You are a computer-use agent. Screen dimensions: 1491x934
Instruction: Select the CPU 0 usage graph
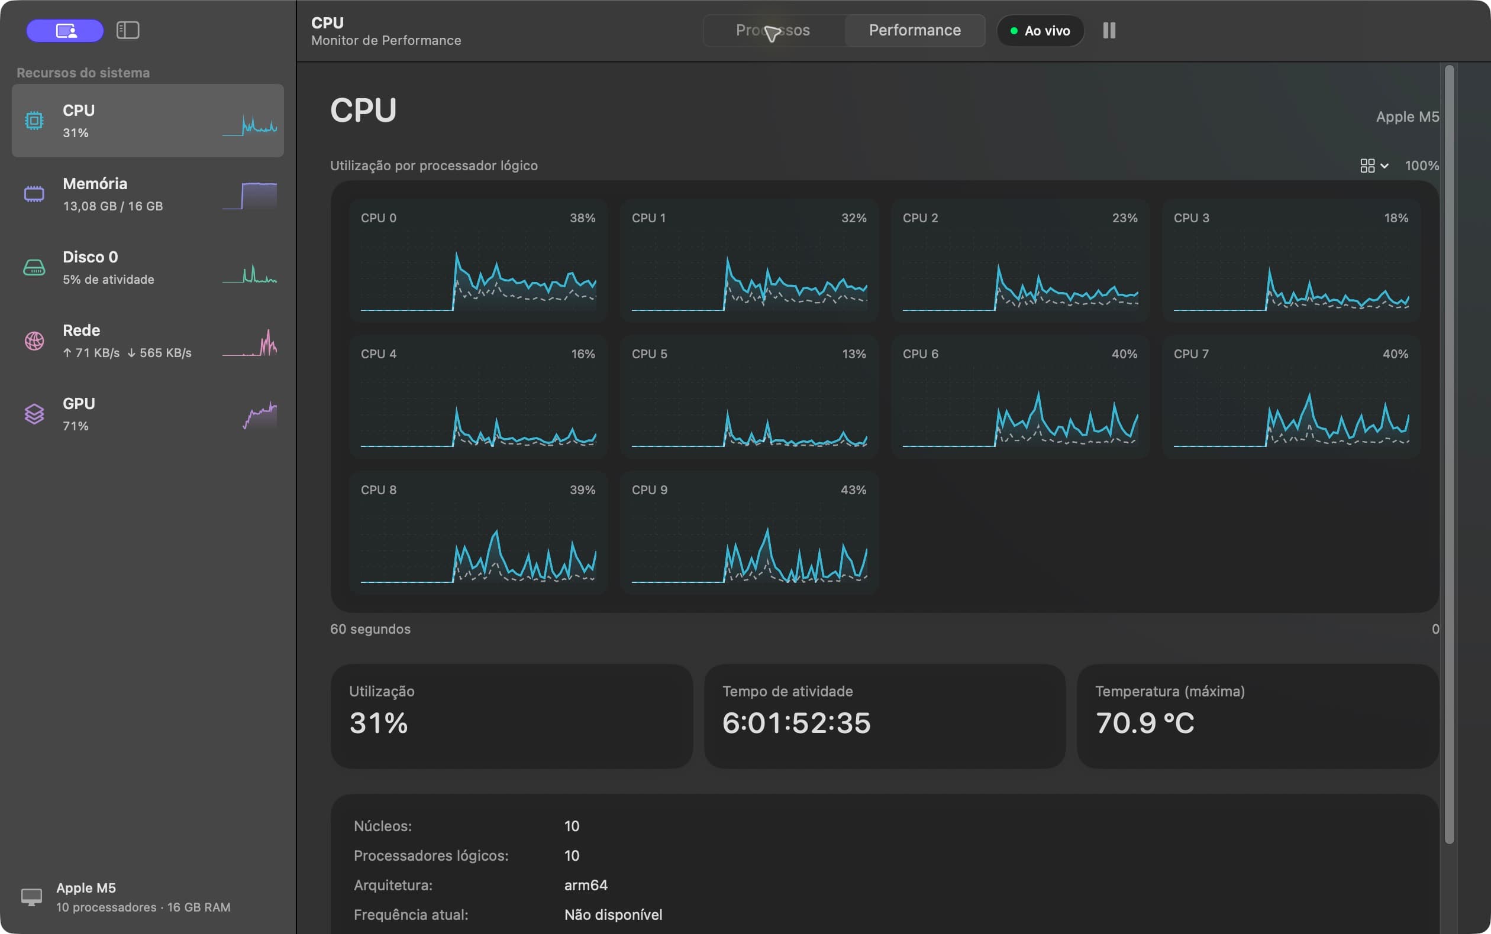click(478, 260)
